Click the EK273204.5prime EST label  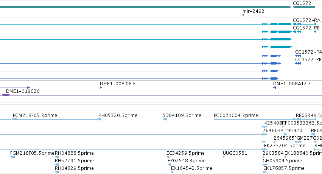[285, 146]
